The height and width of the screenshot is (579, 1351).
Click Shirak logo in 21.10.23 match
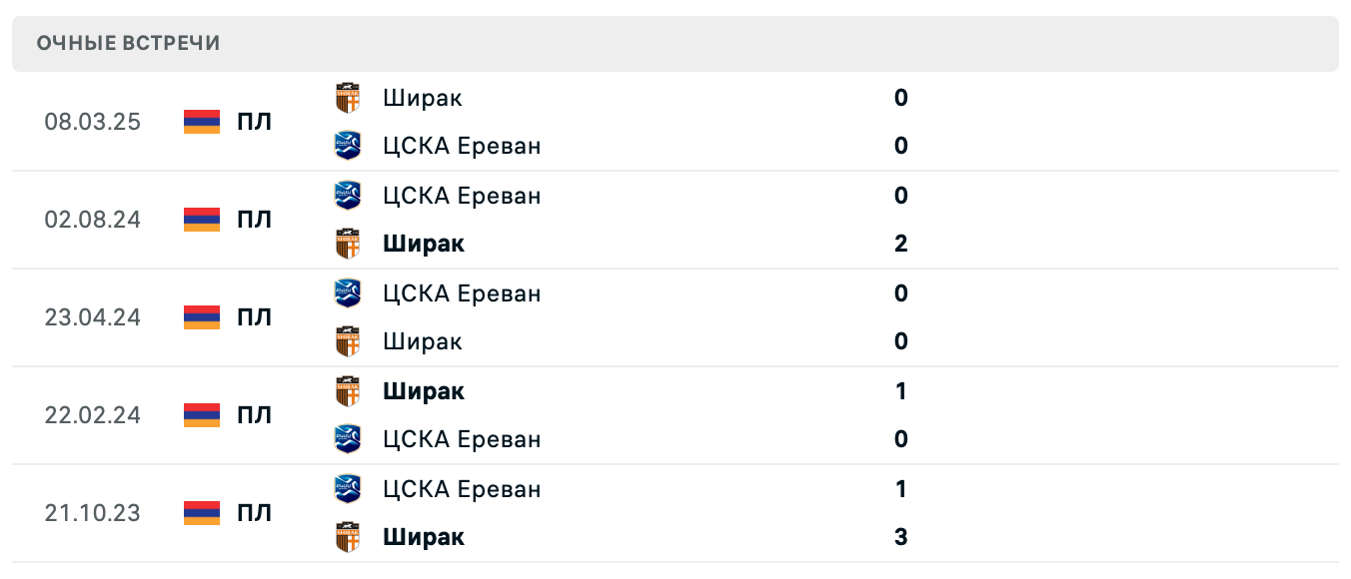click(x=348, y=537)
